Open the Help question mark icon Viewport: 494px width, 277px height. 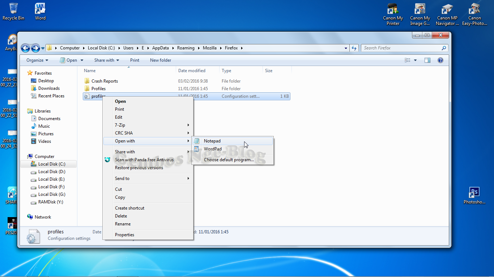[x=440, y=60]
